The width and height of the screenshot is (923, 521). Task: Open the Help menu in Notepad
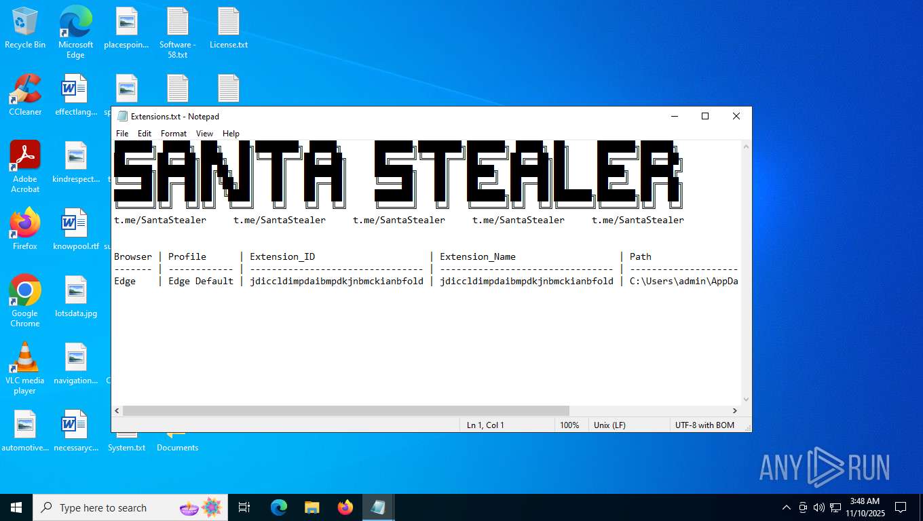231,134
